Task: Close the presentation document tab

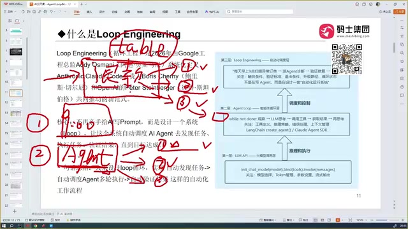Action: tap(75, 4)
